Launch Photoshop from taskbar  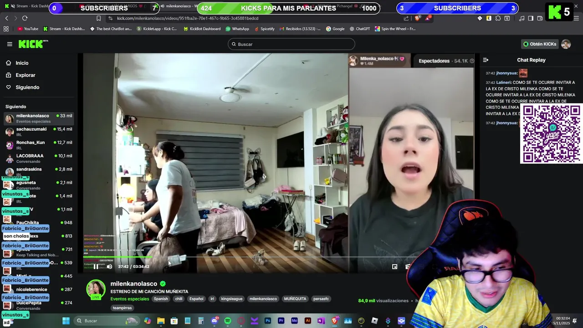(x=267, y=321)
